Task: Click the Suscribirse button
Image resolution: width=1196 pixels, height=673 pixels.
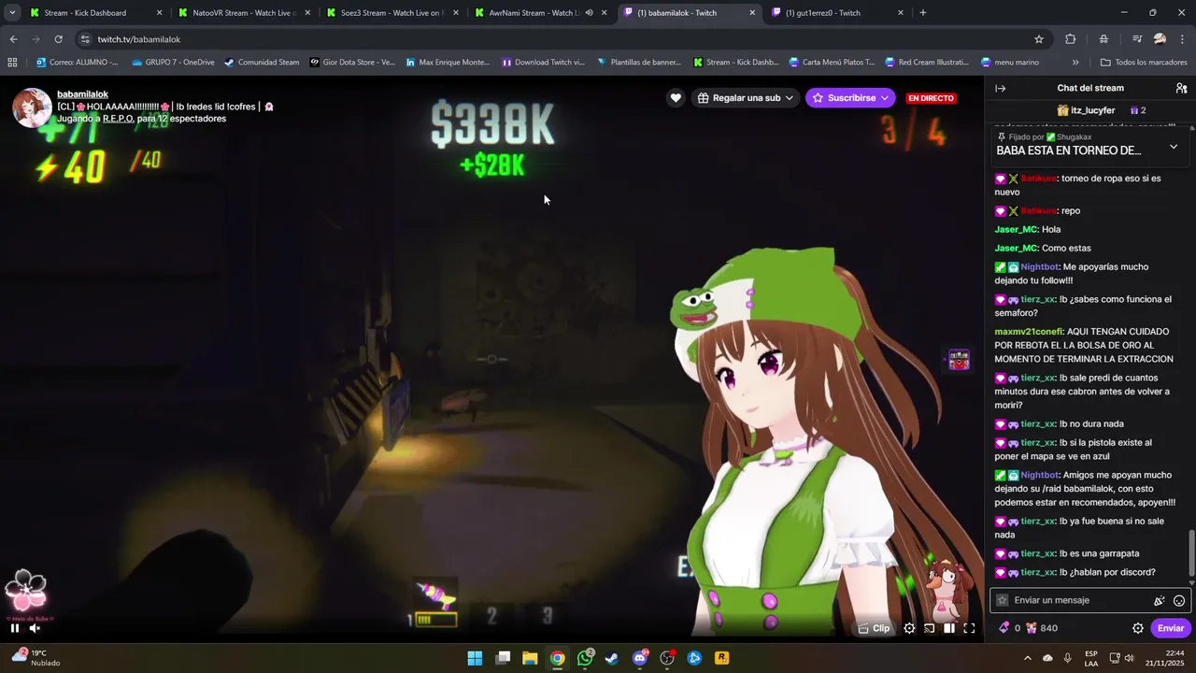Action: (850, 98)
